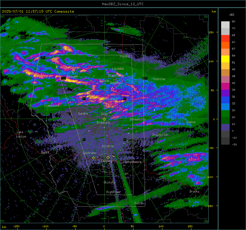Click the Hanna town label
The height and width of the screenshot is (230, 246).
click(191, 122)
